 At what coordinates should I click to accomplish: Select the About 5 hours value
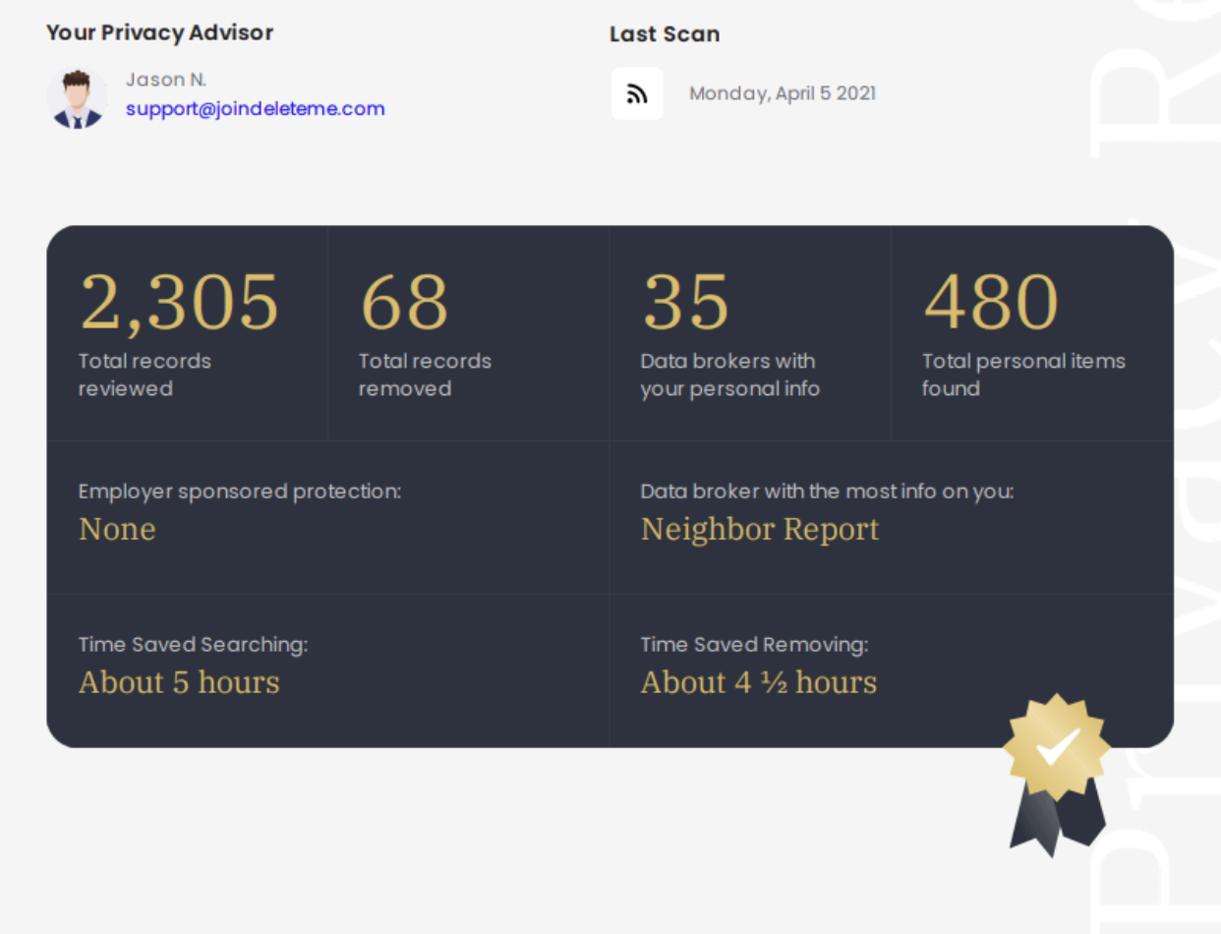point(179,682)
